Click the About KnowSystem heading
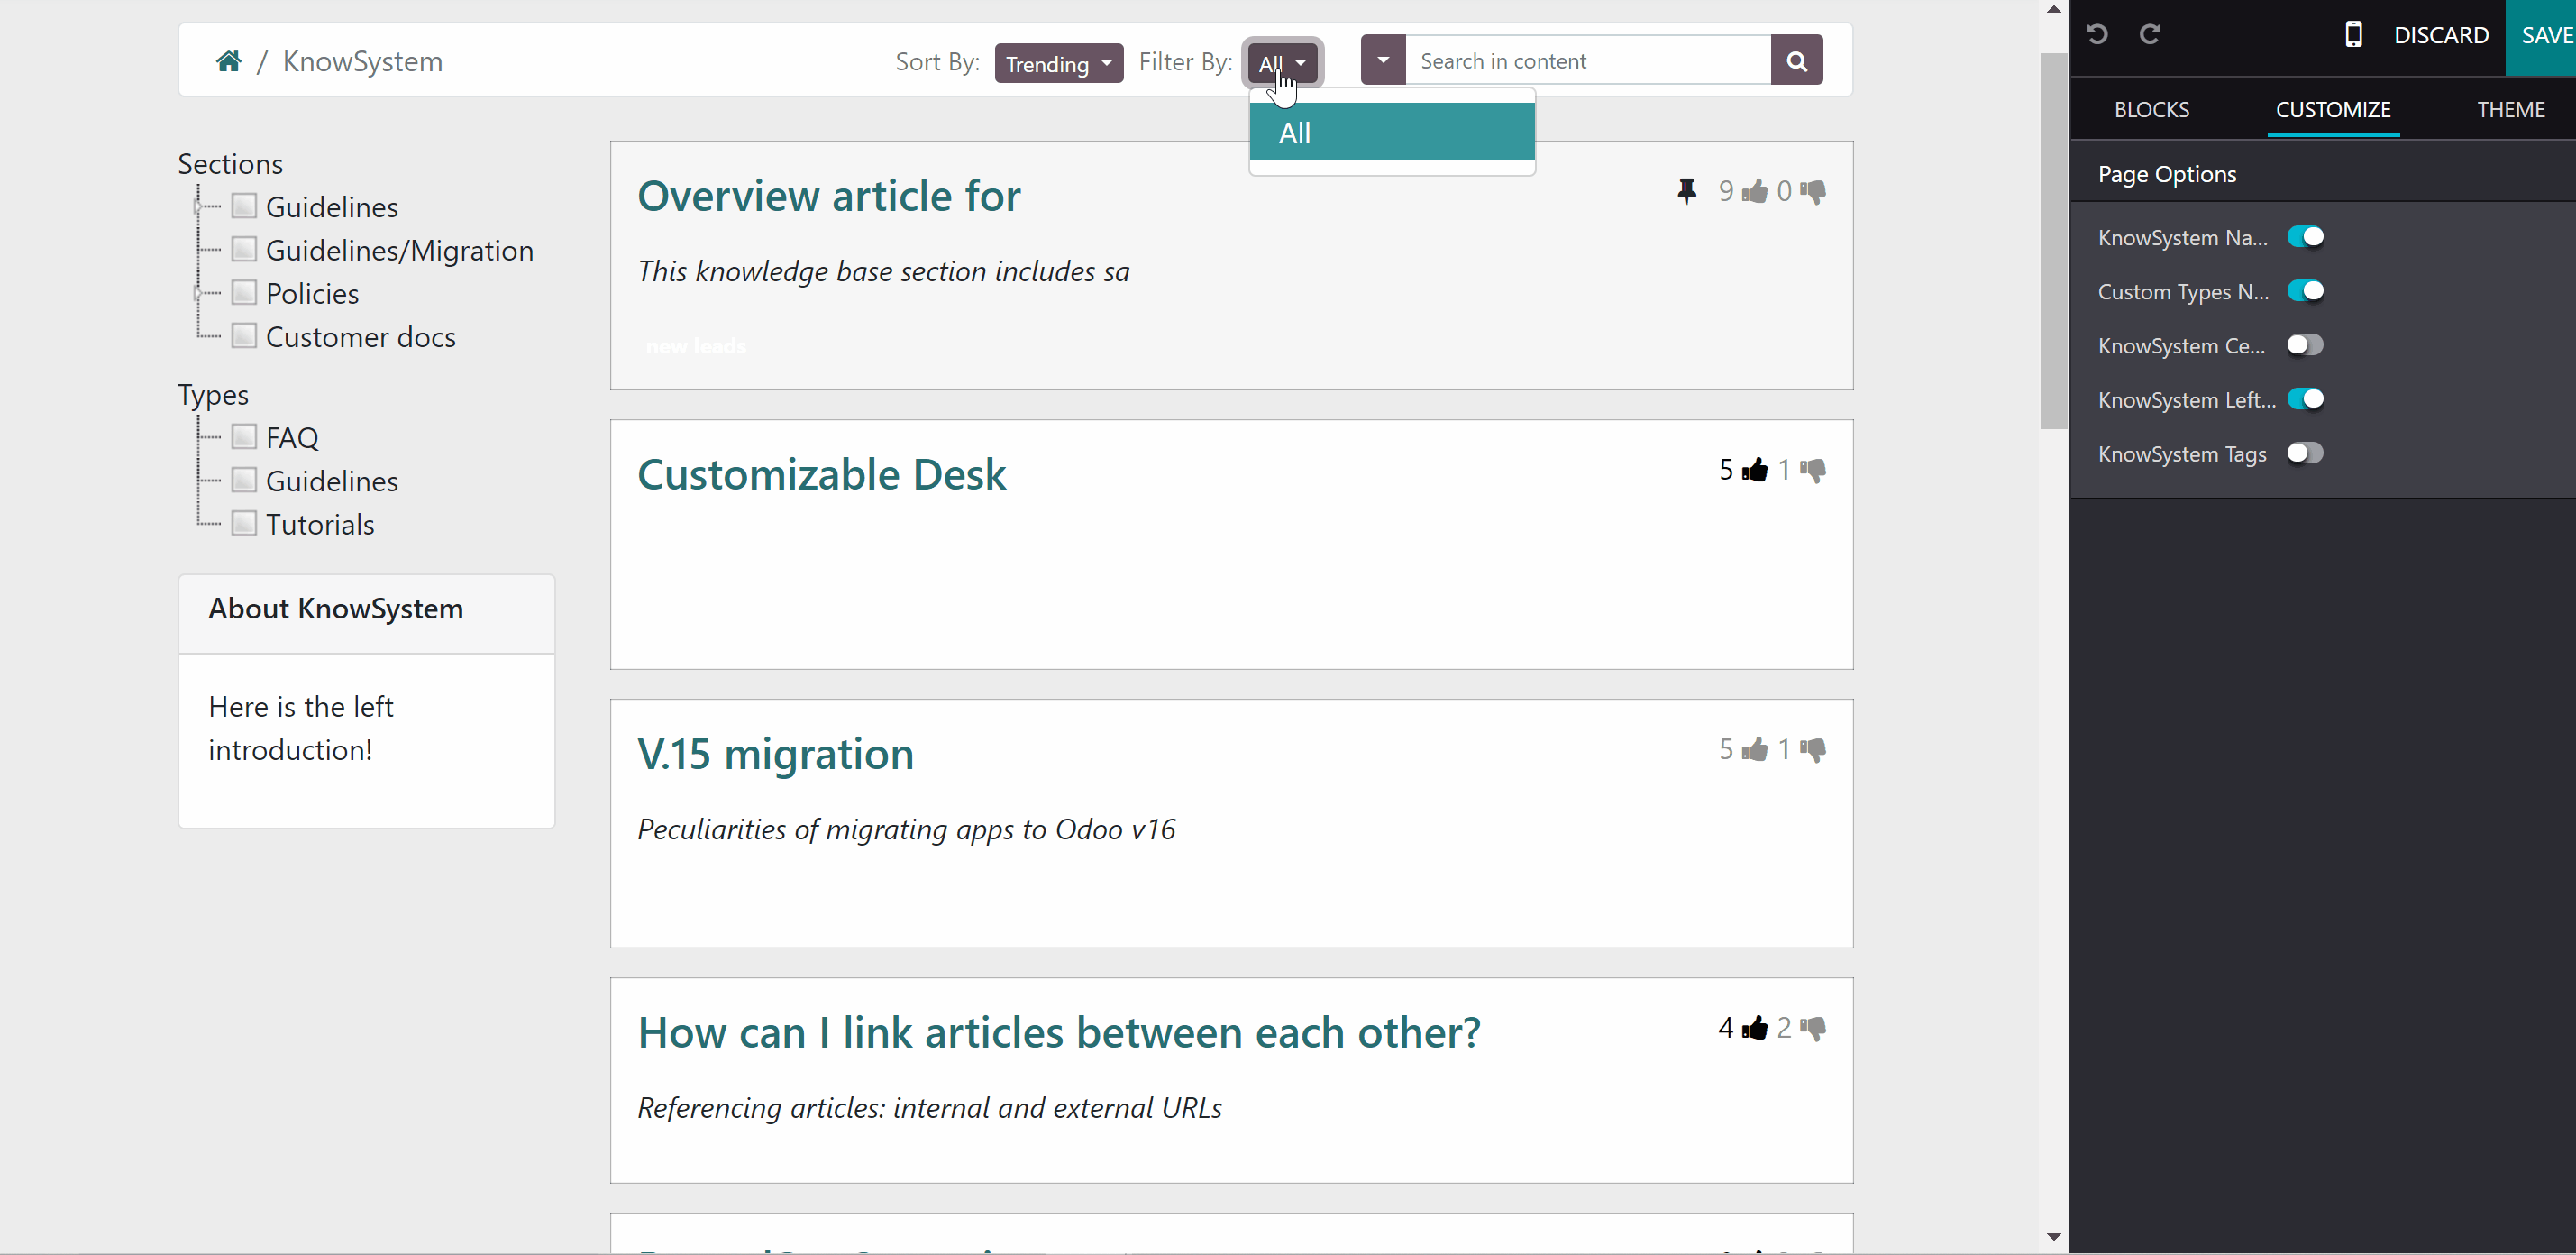The image size is (2576, 1255). (x=336, y=609)
